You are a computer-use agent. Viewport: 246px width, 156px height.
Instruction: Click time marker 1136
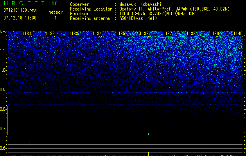click(x=144, y=34)
